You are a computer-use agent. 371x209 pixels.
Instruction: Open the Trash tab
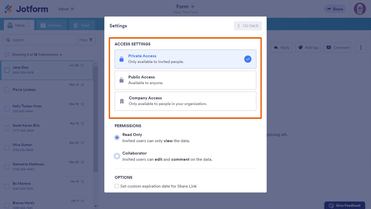(x=82, y=25)
